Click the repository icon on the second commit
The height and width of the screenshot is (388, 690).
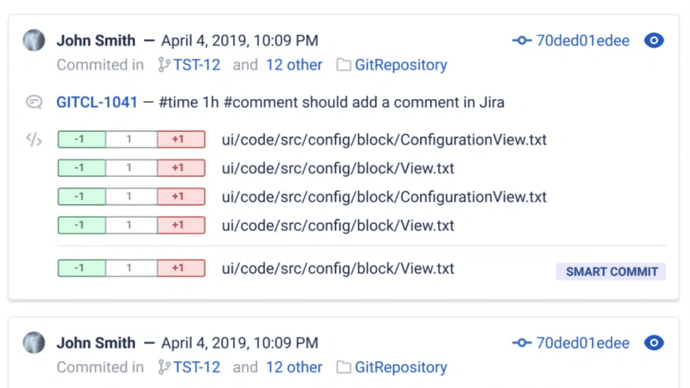point(342,367)
